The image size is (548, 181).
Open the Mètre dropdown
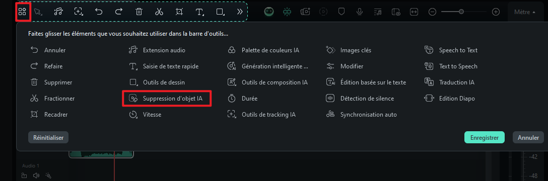(x=525, y=12)
